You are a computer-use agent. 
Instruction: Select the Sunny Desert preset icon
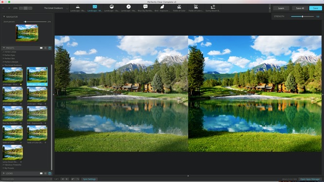213,7
